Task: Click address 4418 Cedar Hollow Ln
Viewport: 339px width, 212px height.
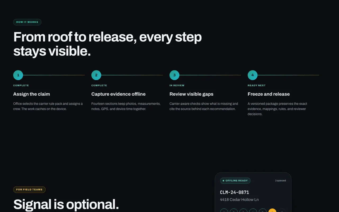Action: tap(239, 200)
